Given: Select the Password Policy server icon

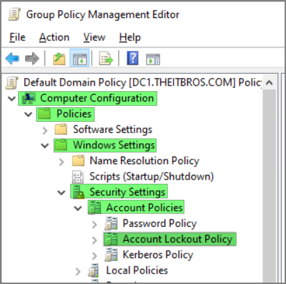Looking at the screenshot, I should [111, 223].
